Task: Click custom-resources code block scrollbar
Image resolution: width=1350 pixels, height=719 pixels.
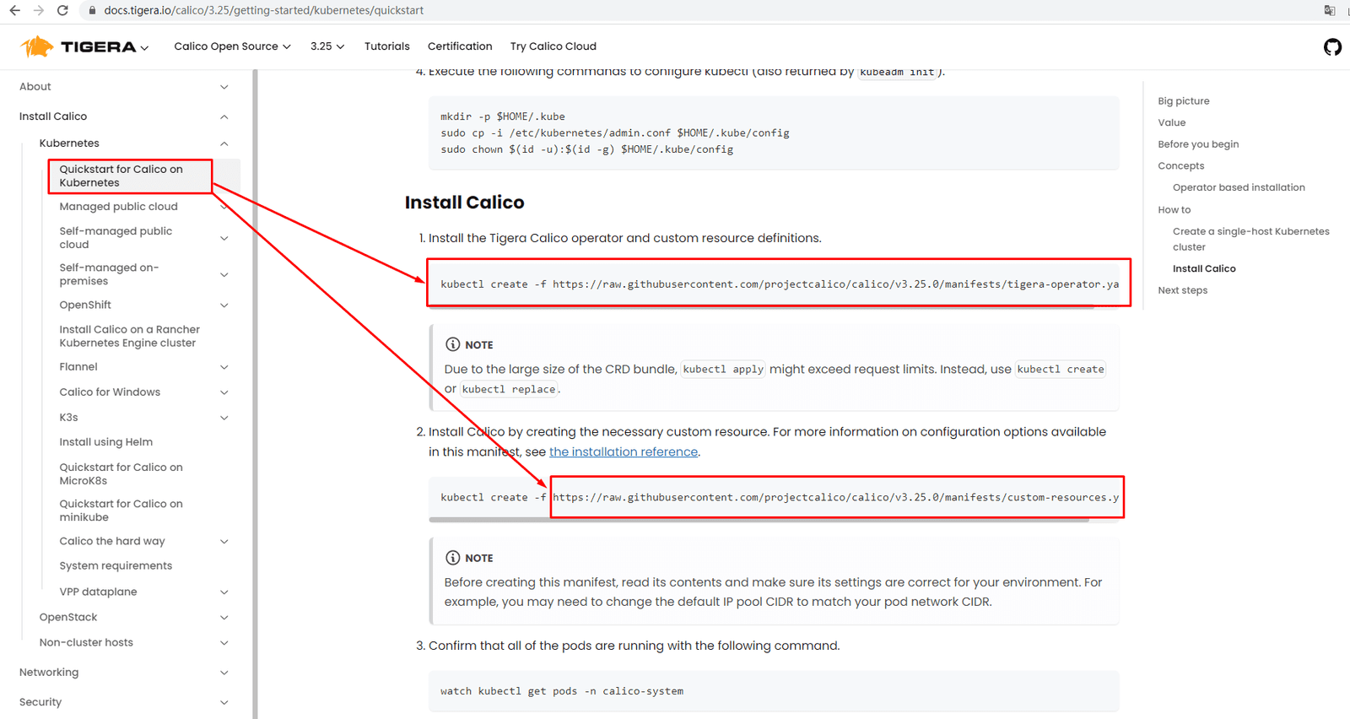Action: (x=759, y=520)
